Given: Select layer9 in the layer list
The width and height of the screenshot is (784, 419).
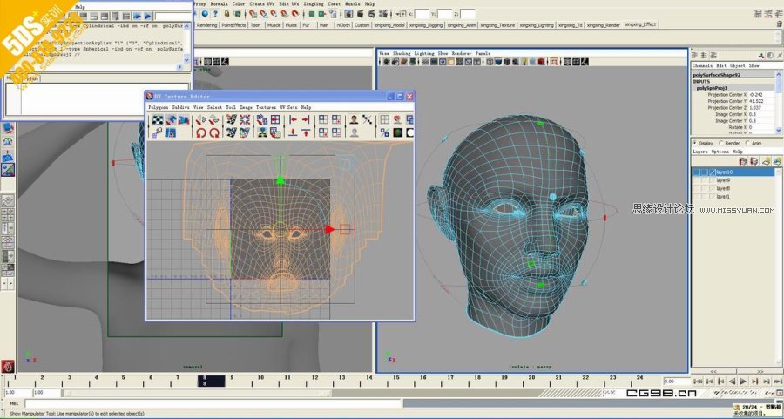Looking at the screenshot, I should pos(723,180).
